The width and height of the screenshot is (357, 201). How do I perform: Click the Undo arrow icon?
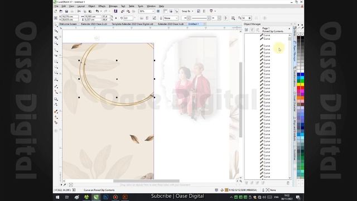97,11
